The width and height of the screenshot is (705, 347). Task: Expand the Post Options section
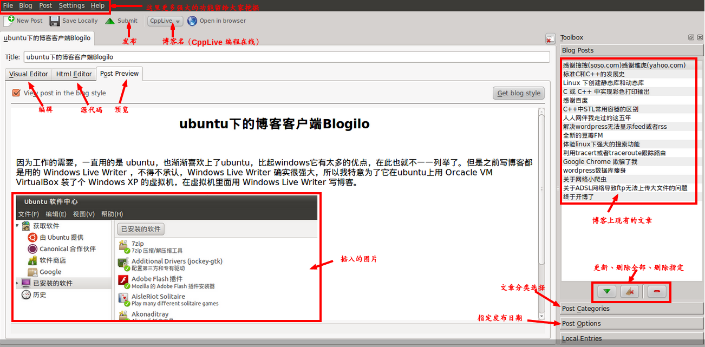point(632,324)
